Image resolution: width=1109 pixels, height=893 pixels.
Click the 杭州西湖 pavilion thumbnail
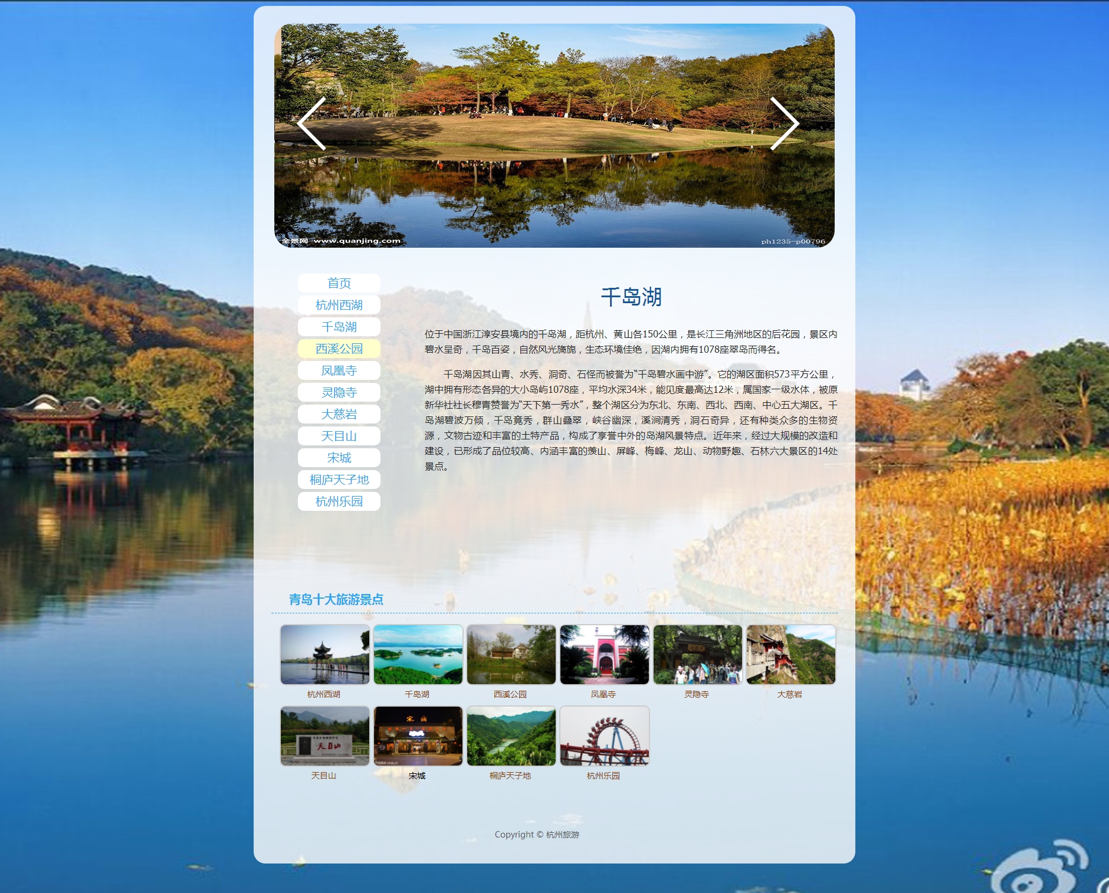click(324, 655)
